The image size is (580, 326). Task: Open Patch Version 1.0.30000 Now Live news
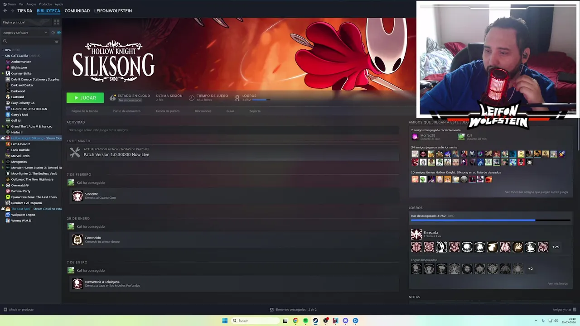116,154
